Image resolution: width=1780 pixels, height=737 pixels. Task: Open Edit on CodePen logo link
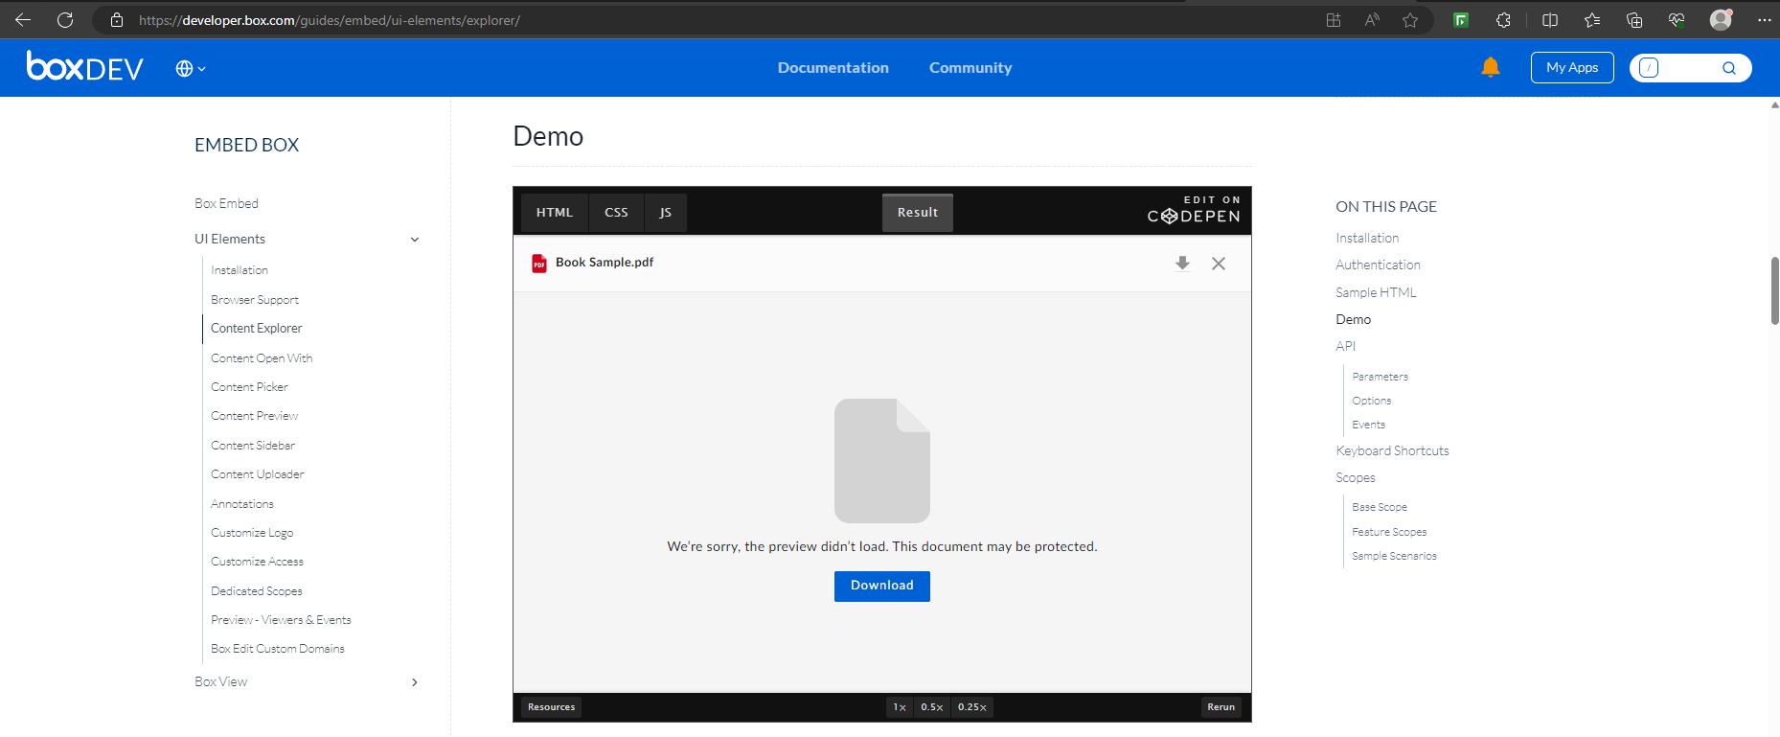(1194, 210)
